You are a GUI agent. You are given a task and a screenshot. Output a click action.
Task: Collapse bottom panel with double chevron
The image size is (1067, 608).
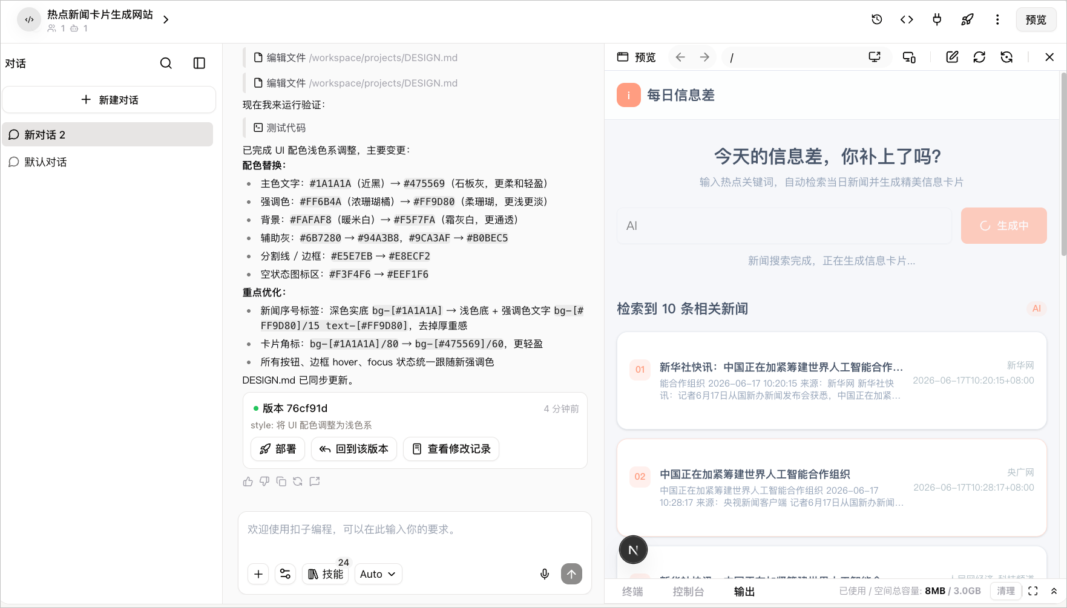coord(1054,591)
